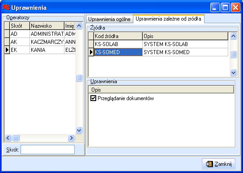Select row indicator for KS-SOLAB source

point(91,44)
